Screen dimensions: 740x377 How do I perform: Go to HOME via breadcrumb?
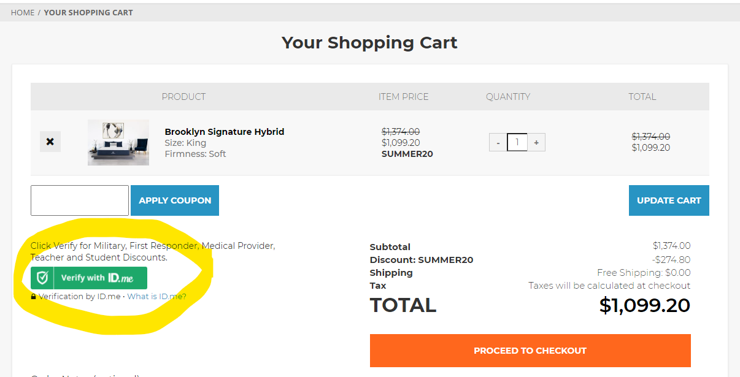coord(23,12)
